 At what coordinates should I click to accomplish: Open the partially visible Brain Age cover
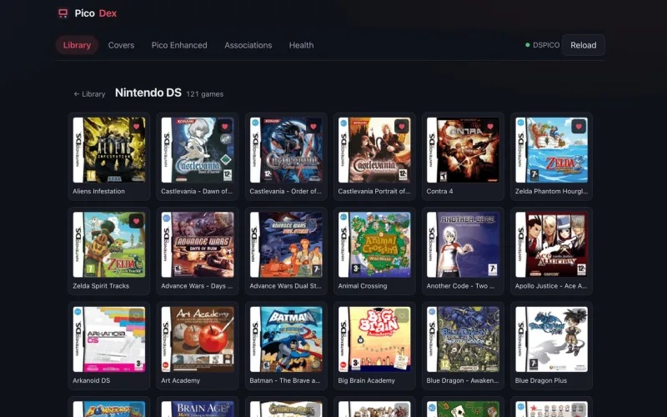[198, 409]
